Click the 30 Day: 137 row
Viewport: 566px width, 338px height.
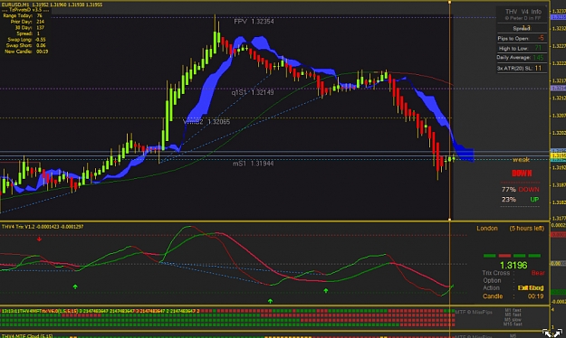coord(29,27)
